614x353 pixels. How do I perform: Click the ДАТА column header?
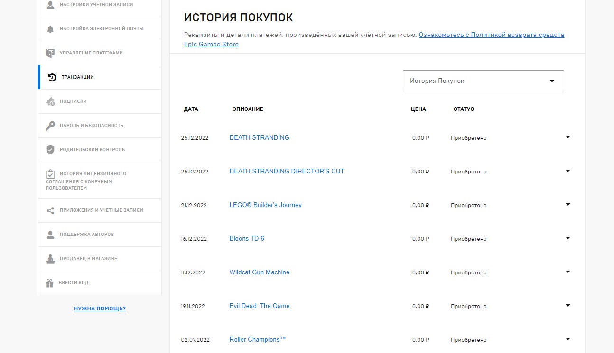pyautogui.click(x=191, y=109)
